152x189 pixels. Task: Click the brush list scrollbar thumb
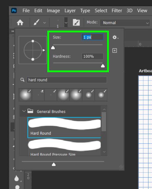(x=104, y=122)
